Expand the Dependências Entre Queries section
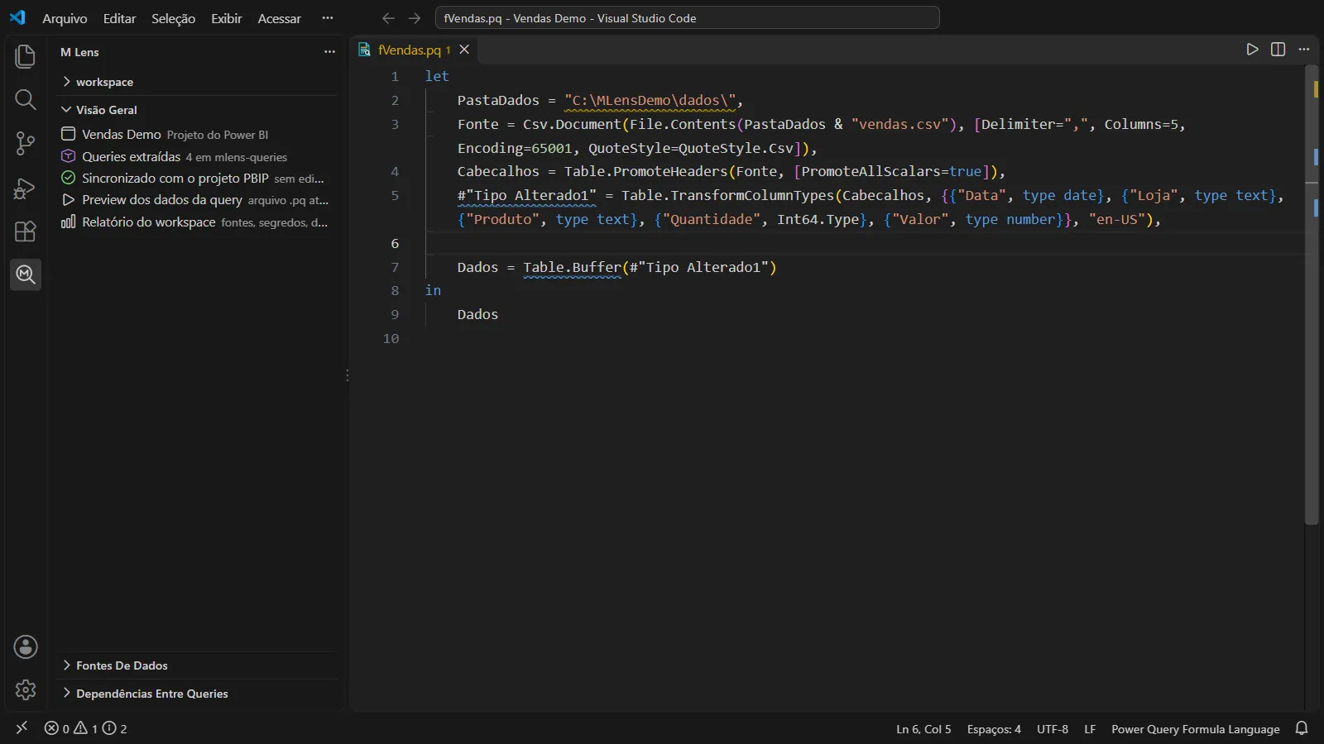 (x=199, y=694)
